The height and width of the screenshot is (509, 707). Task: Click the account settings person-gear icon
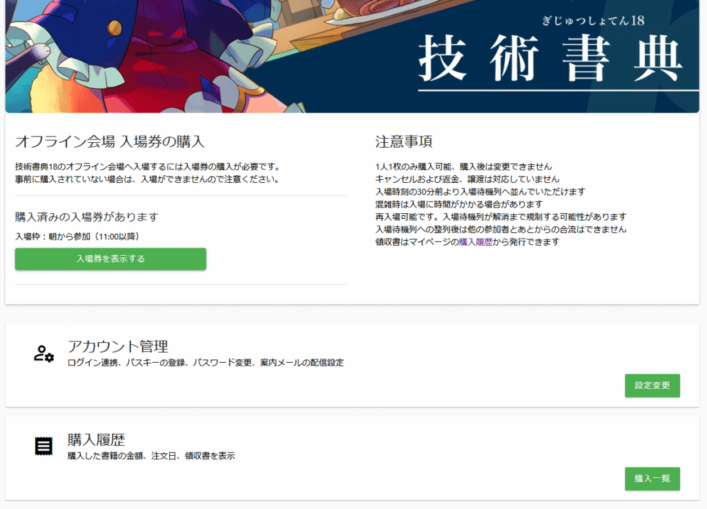(43, 354)
